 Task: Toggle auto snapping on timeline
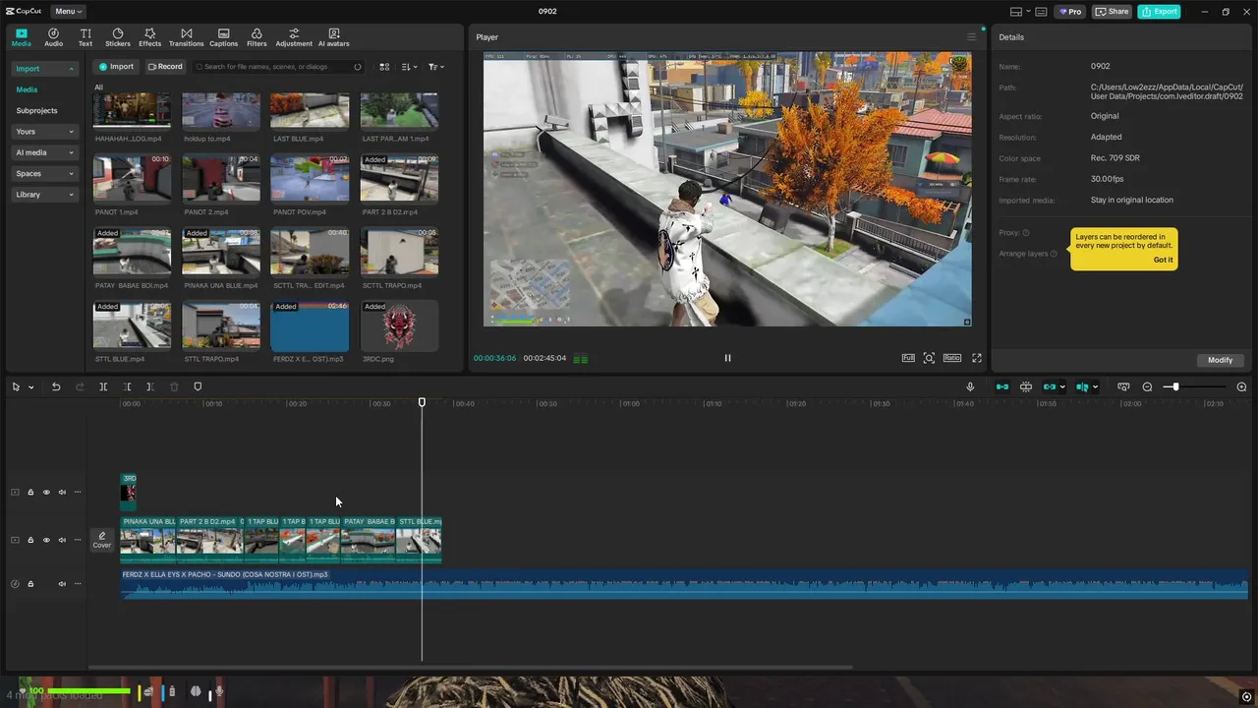click(1026, 387)
